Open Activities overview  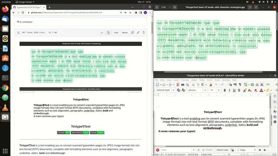(x=6, y=2)
